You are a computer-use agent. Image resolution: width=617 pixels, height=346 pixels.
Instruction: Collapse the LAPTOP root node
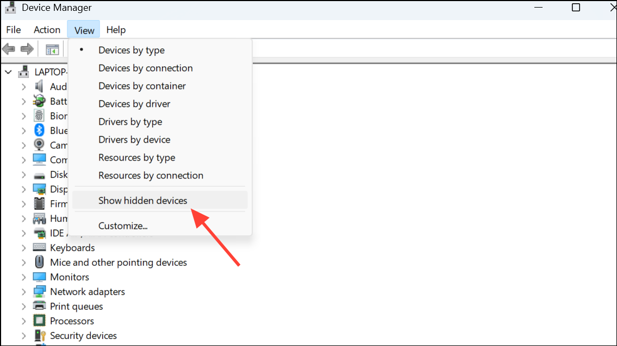8,71
